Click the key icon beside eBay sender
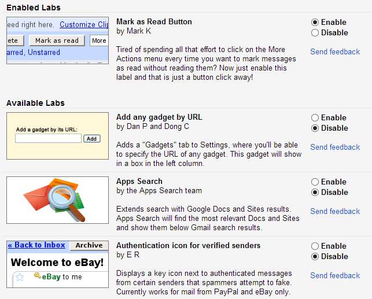The width and height of the screenshot is (372, 299). coord(37,276)
